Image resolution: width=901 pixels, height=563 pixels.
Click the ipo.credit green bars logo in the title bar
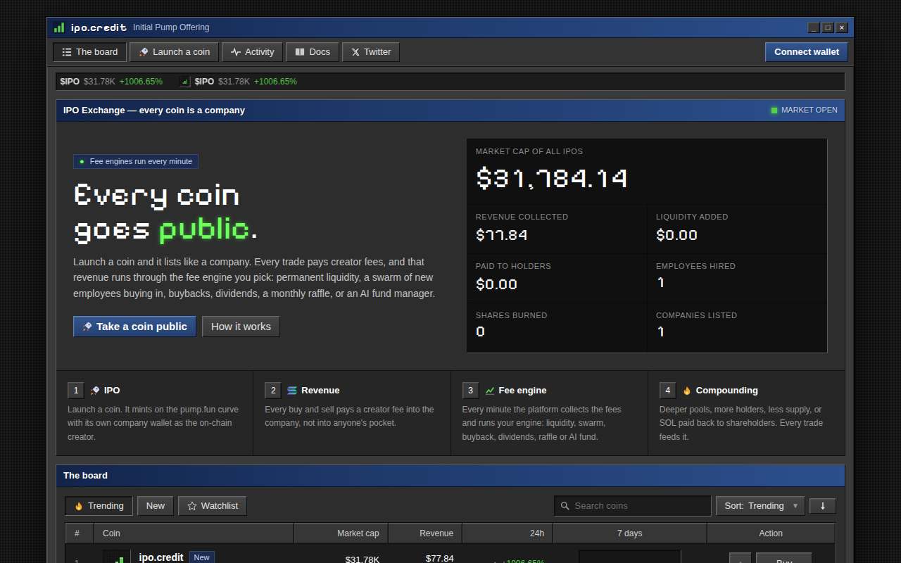click(59, 27)
